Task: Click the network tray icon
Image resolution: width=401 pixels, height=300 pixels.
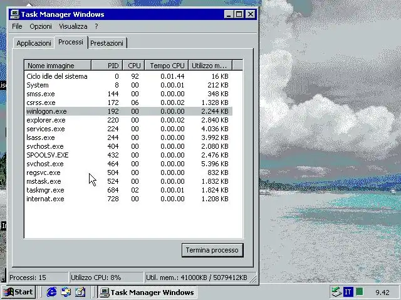Action: (x=336, y=292)
